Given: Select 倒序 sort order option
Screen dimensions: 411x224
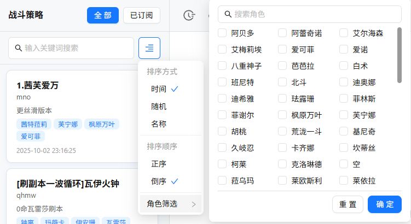Looking at the screenshot, I should coord(159,181).
